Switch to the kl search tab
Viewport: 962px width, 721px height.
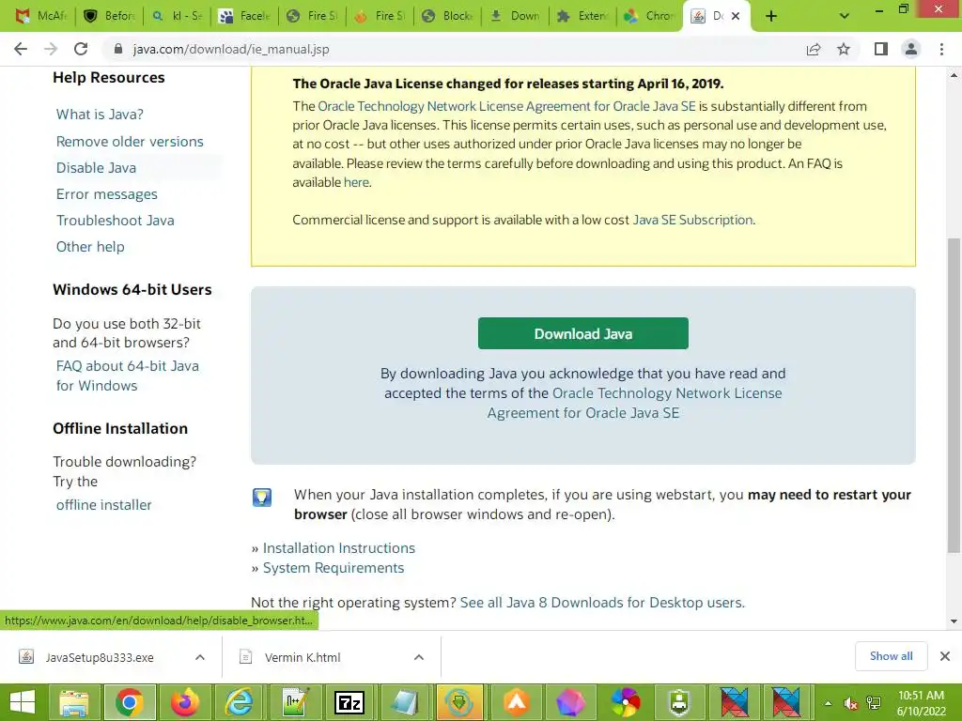pyautogui.click(x=177, y=16)
